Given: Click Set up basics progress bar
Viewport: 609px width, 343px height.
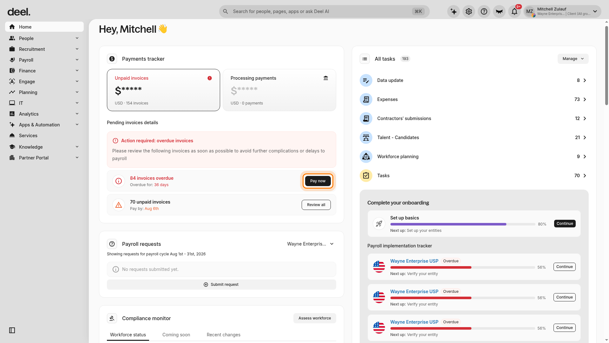Looking at the screenshot, I should pos(463,224).
